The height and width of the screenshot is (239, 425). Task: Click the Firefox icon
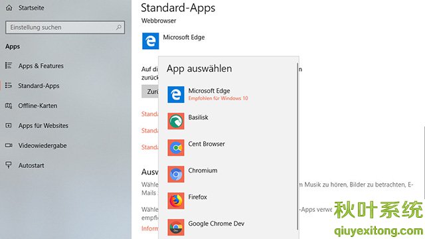pyautogui.click(x=176, y=200)
